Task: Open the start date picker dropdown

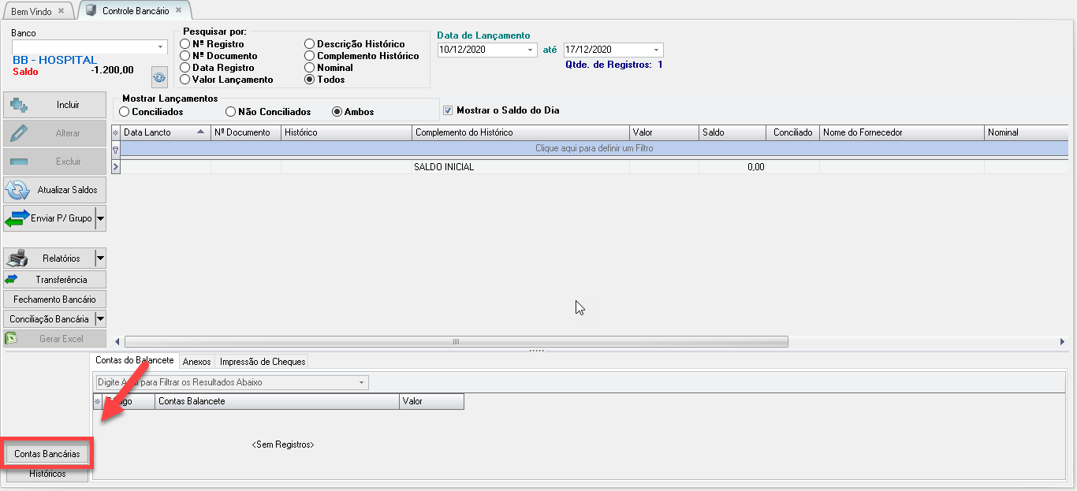Action: point(530,50)
